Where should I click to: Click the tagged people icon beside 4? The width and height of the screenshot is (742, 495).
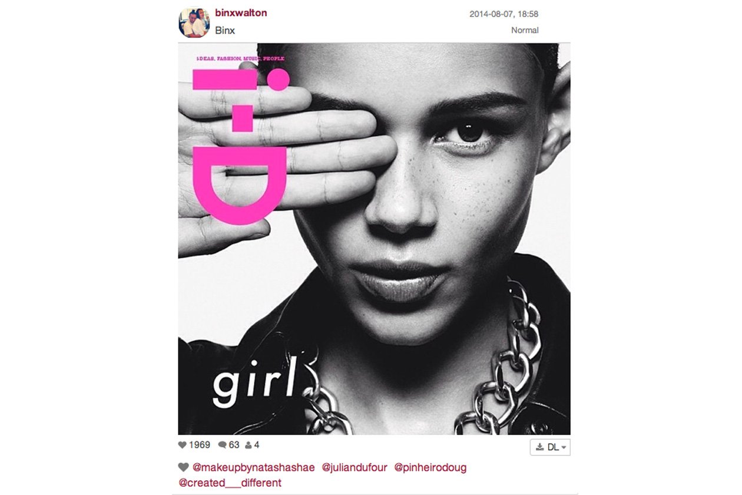pos(248,445)
